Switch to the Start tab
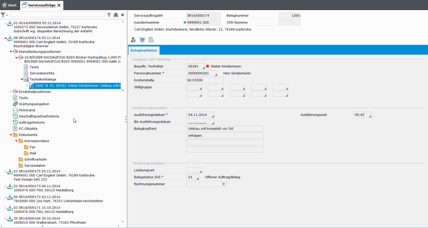 pos(10,5)
